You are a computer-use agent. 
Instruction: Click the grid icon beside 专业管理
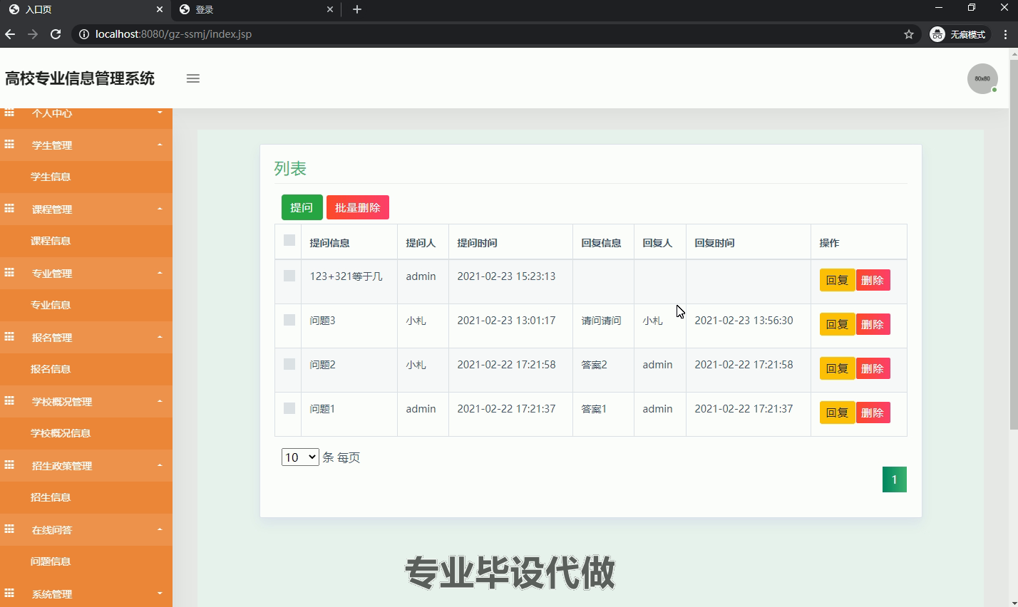9,273
